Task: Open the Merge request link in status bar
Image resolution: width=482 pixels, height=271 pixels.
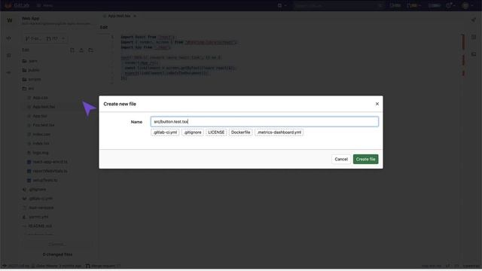Action: tap(103, 266)
